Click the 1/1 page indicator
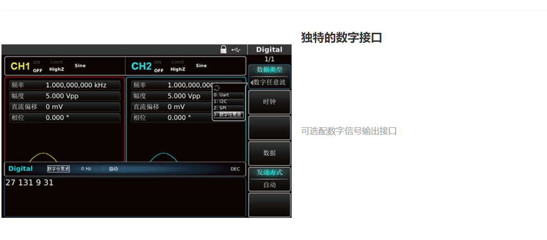This screenshot has width=547, height=240. (x=269, y=59)
